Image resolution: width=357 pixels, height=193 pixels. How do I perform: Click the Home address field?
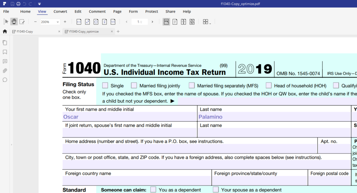[190, 149]
